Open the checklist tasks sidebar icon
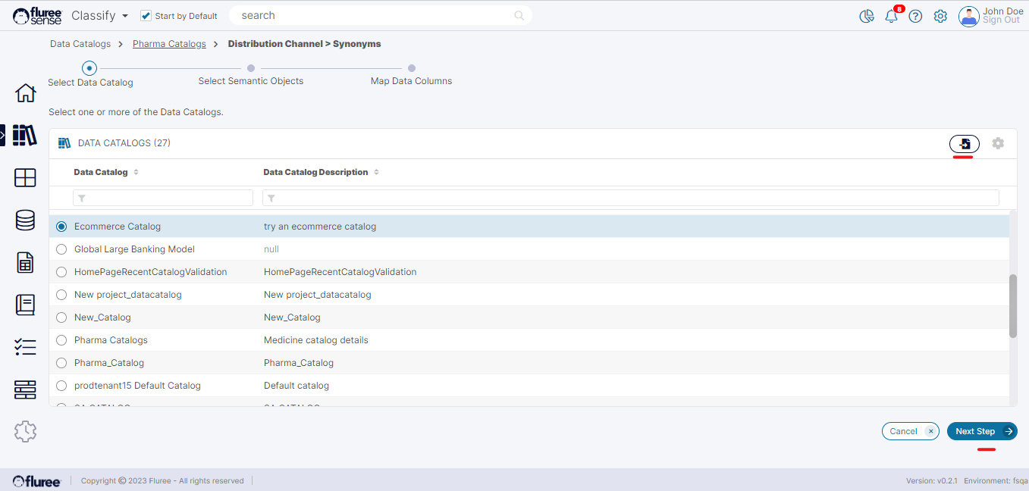Viewport: 1029px width, 491px height. pos(25,347)
